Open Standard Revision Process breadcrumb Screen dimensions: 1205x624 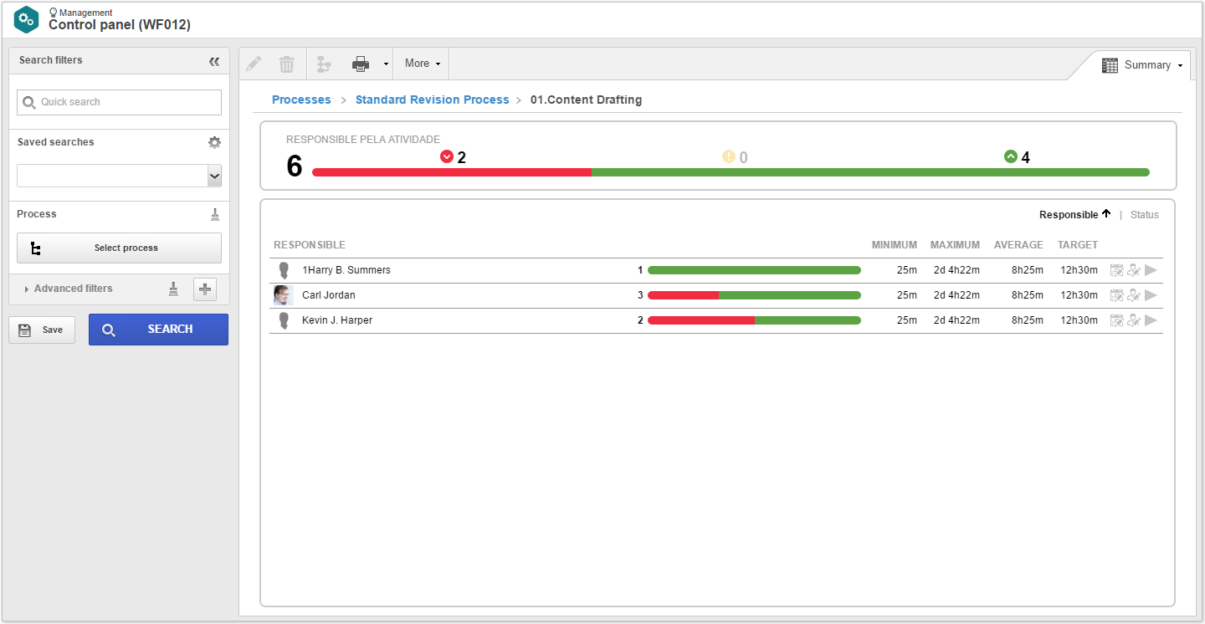(432, 100)
